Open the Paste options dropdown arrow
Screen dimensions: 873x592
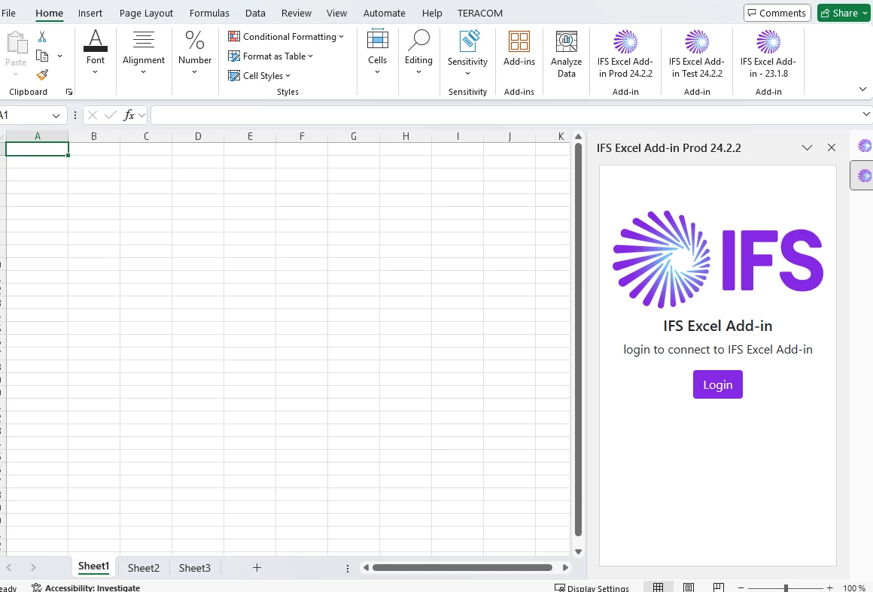(16, 74)
